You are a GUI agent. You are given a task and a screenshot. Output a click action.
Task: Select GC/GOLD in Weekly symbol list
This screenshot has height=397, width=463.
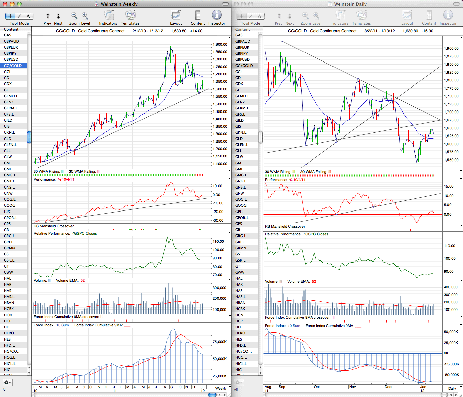coord(13,66)
